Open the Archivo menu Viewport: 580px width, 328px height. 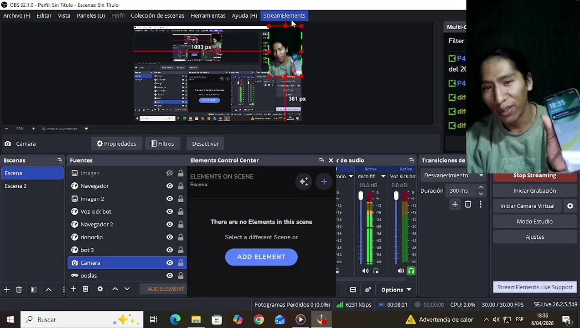(x=17, y=15)
